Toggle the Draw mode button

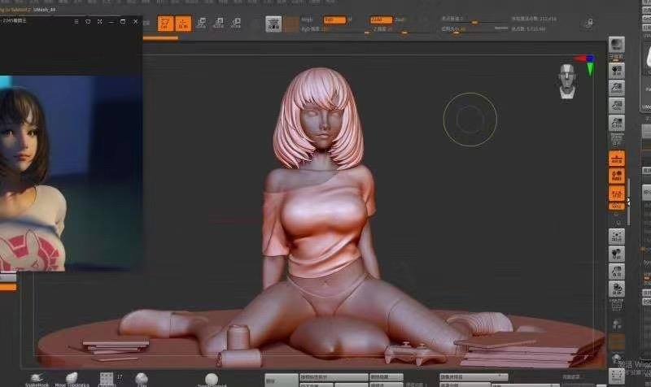click(184, 24)
